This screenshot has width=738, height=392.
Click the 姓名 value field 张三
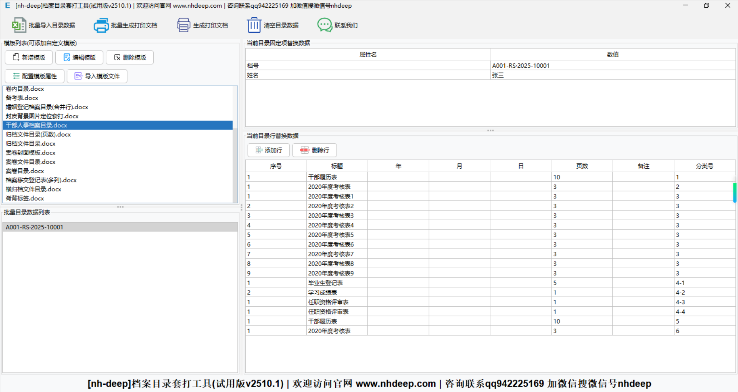tap(613, 75)
